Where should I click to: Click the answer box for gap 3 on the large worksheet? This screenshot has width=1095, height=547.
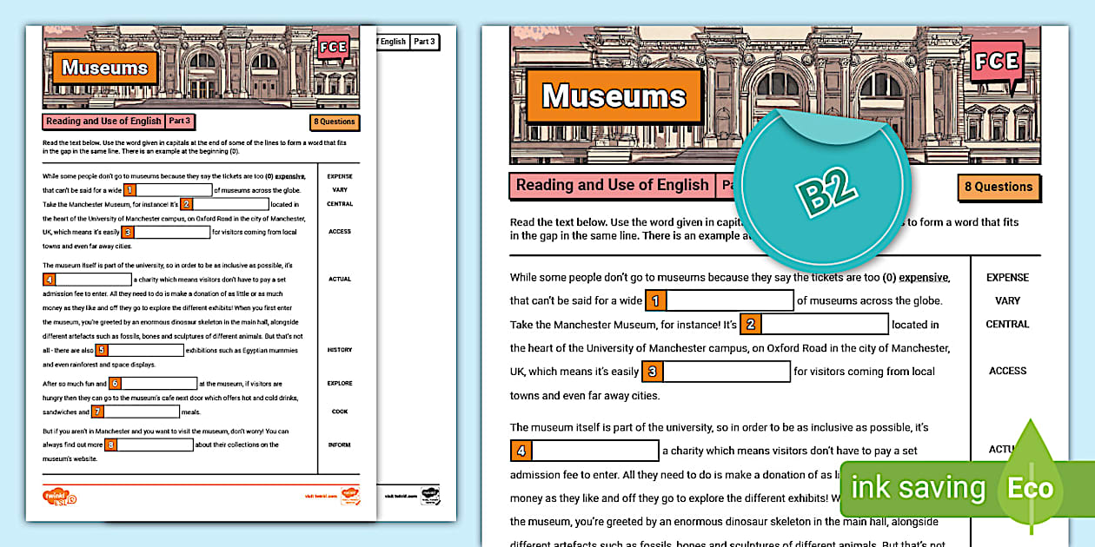point(727,372)
